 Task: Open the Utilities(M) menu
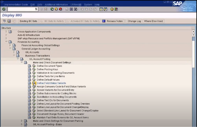click(x=76, y=4)
